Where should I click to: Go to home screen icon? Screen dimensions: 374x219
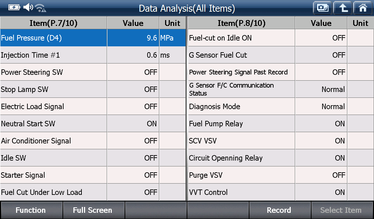tap(363, 8)
